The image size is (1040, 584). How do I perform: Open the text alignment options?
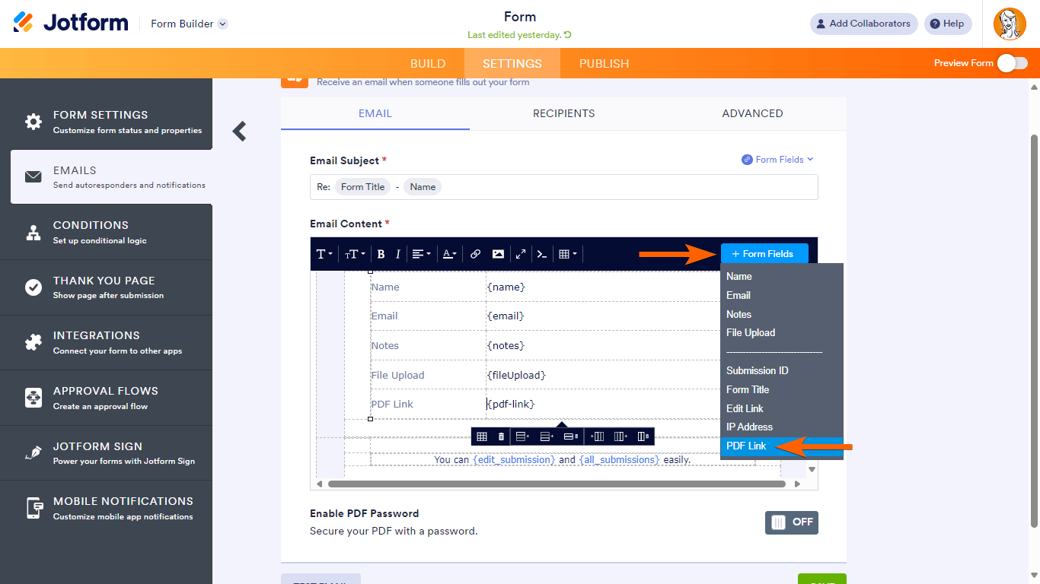[x=421, y=254]
